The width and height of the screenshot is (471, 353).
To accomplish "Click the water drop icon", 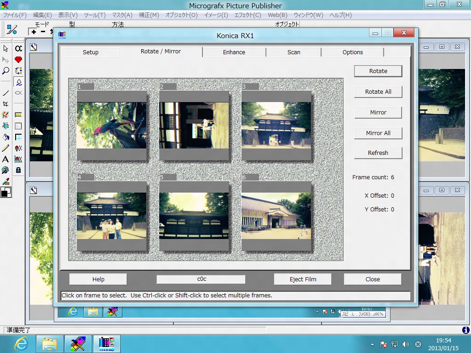I will [18, 82].
